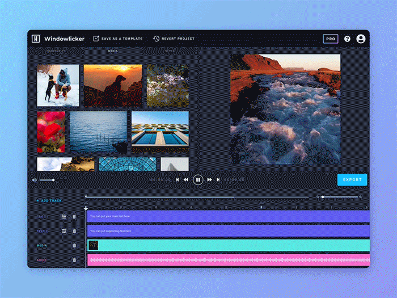Skip to the end of the video
The image size is (397, 298).
(x=218, y=180)
